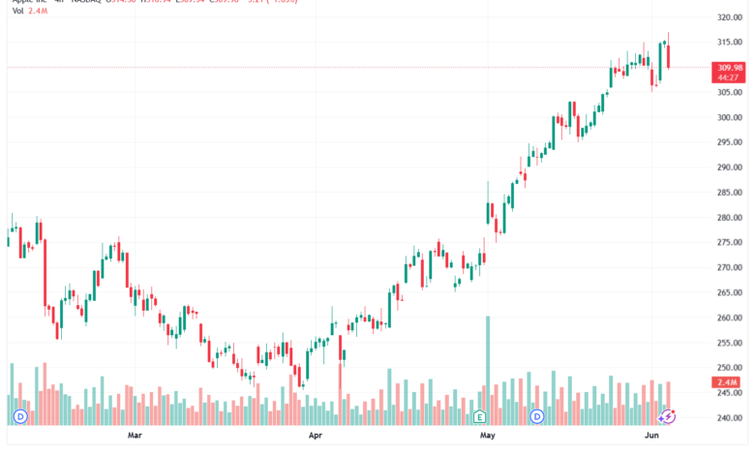Click the Apple Inc. symbol legend title
Image resolution: width=755 pixels, height=455 pixels.
click(30, 1)
